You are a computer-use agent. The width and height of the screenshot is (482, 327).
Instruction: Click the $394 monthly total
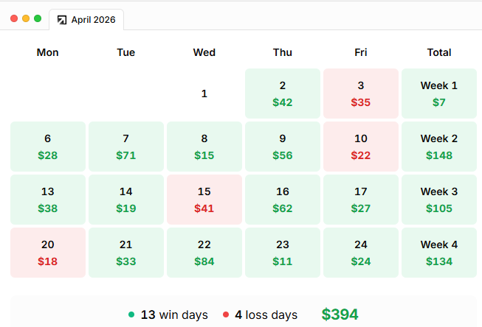(340, 314)
